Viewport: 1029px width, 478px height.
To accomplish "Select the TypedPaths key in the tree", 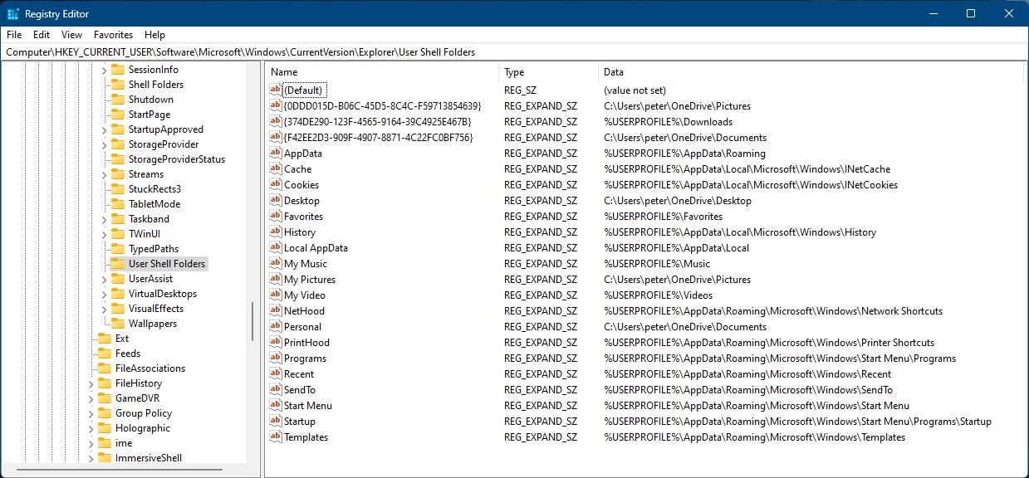I will pyautogui.click(x=154, y=249).
